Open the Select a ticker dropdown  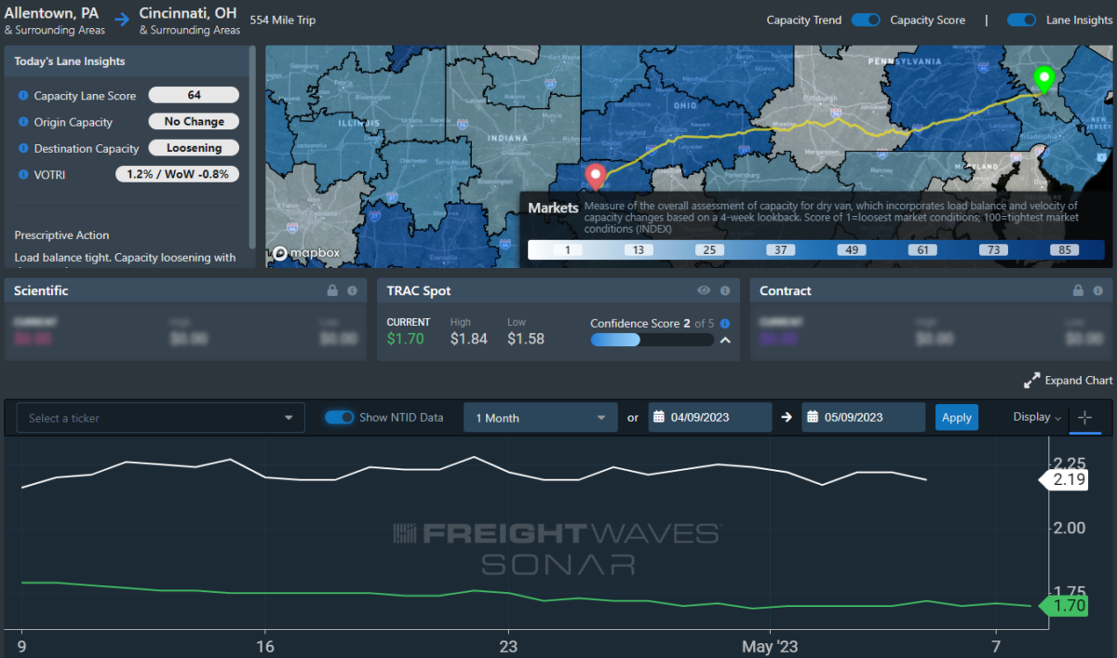161,418
